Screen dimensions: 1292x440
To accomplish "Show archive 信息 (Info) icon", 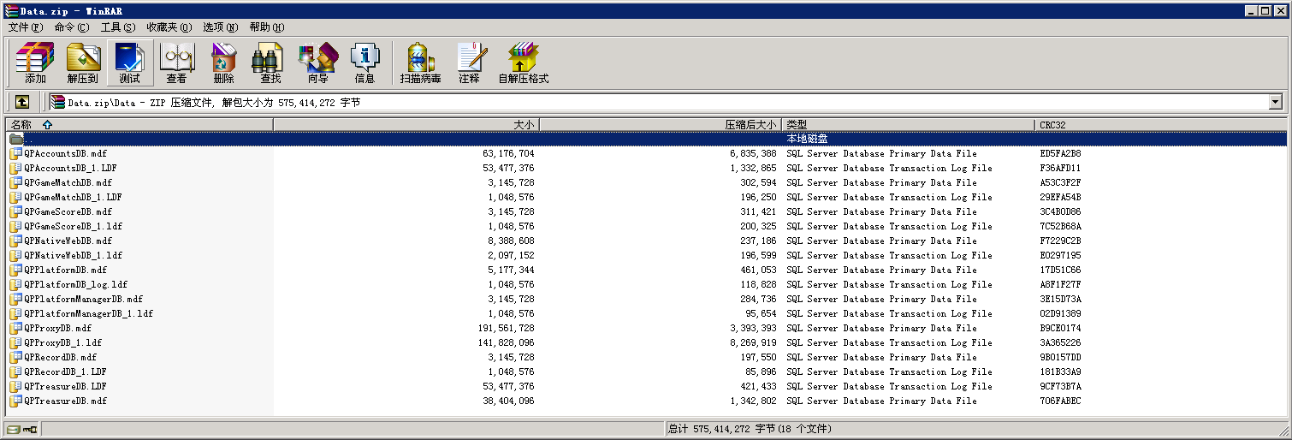I will [364, 62].
